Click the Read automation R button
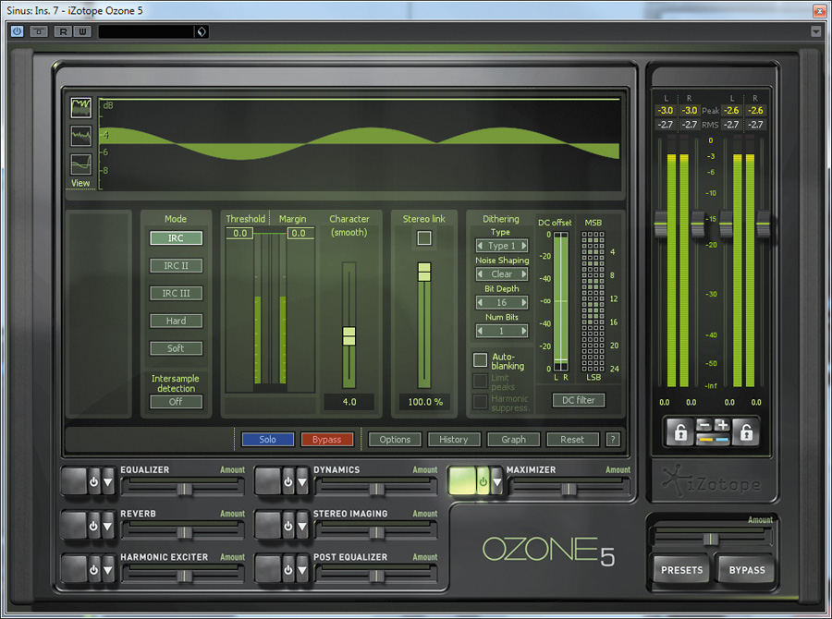This screenshot has height=619, width=832. 63,31
